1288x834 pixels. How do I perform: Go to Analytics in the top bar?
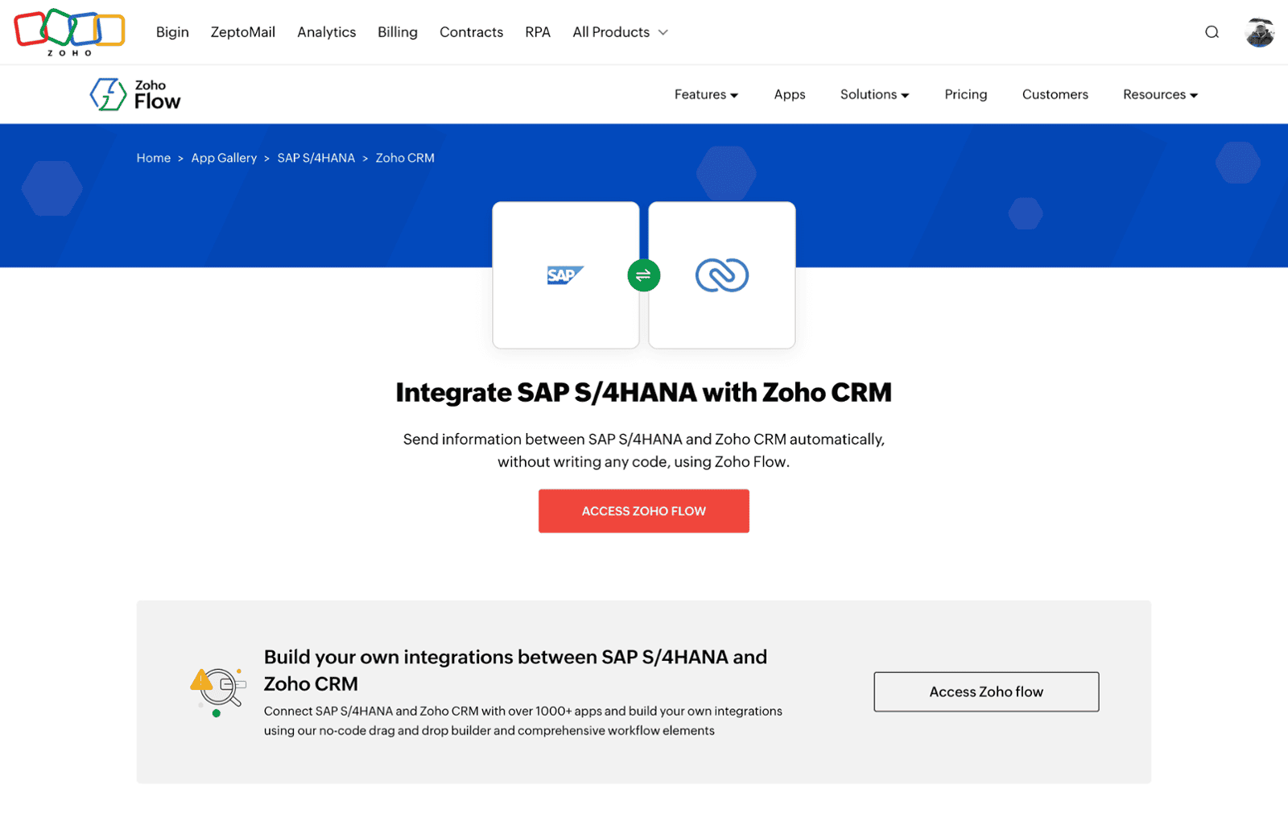click(x=326, y=32)
